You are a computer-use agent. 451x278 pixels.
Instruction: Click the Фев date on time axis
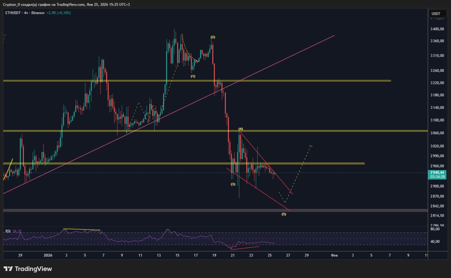[334, 255]
